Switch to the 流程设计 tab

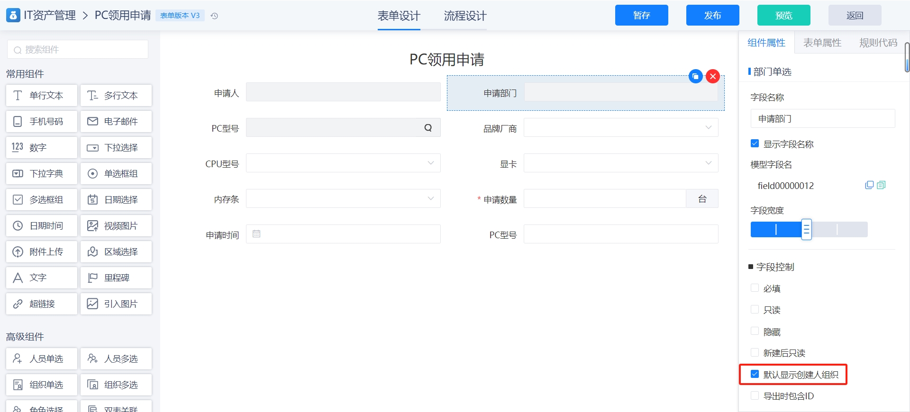(x=465, y=16)
